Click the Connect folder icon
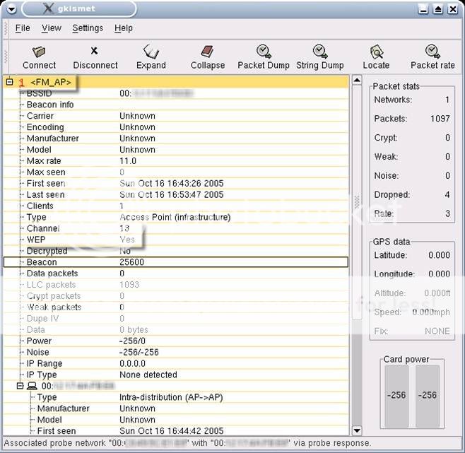 39,52
